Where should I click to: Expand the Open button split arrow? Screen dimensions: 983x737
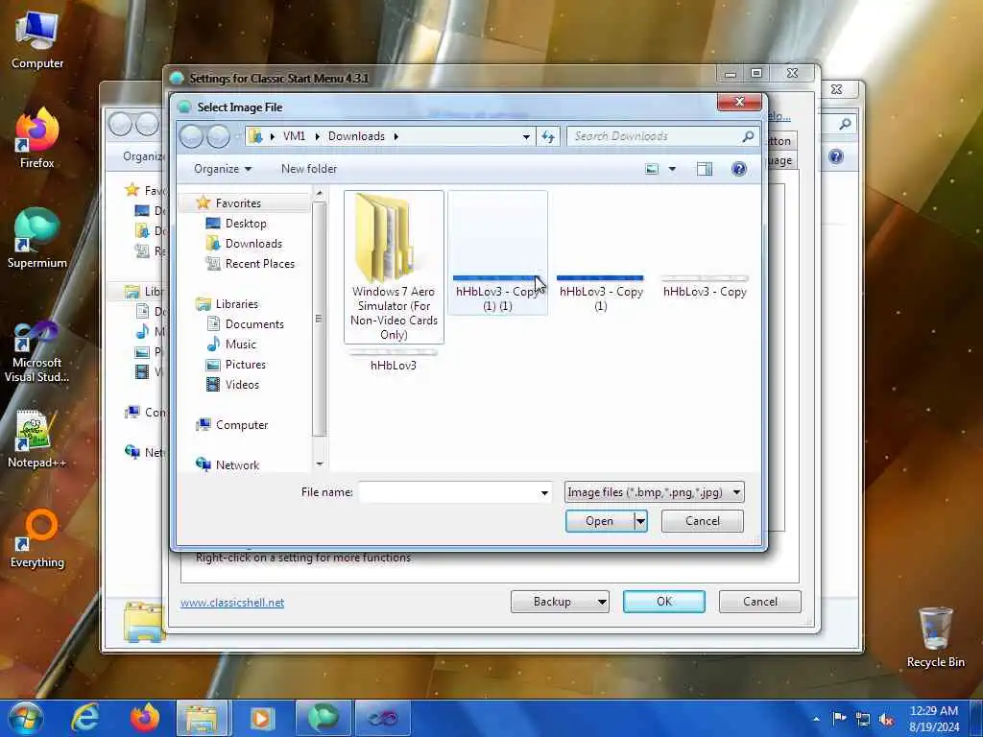640,521
